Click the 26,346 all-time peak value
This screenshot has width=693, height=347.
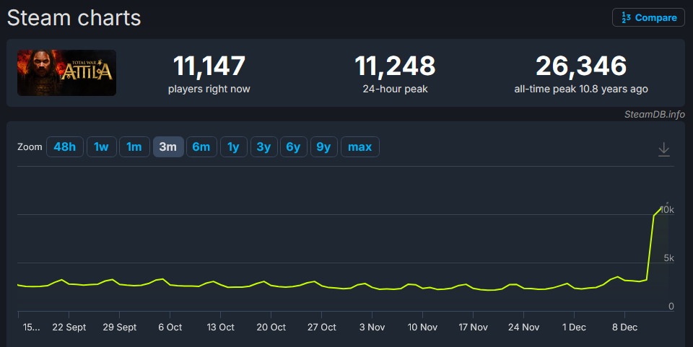[x=581, y=66]
